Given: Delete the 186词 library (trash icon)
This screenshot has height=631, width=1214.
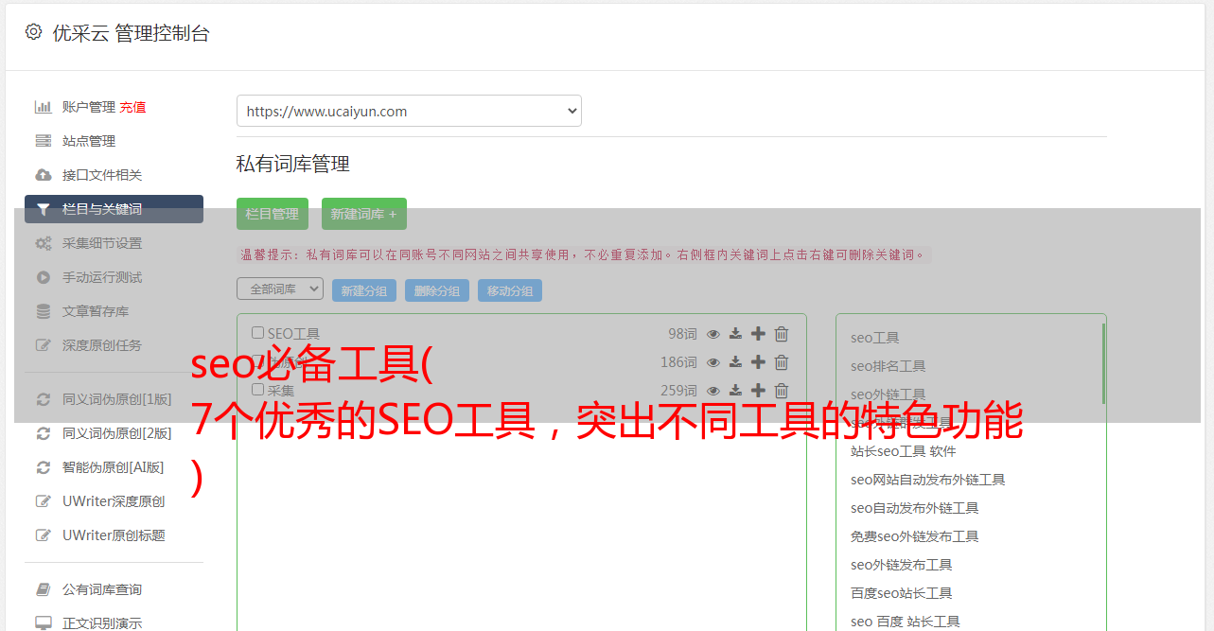Looking at the screenshot, I should (782, 362).
